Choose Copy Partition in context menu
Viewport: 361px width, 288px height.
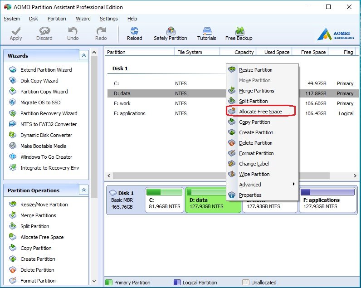[x=262, y=122]
